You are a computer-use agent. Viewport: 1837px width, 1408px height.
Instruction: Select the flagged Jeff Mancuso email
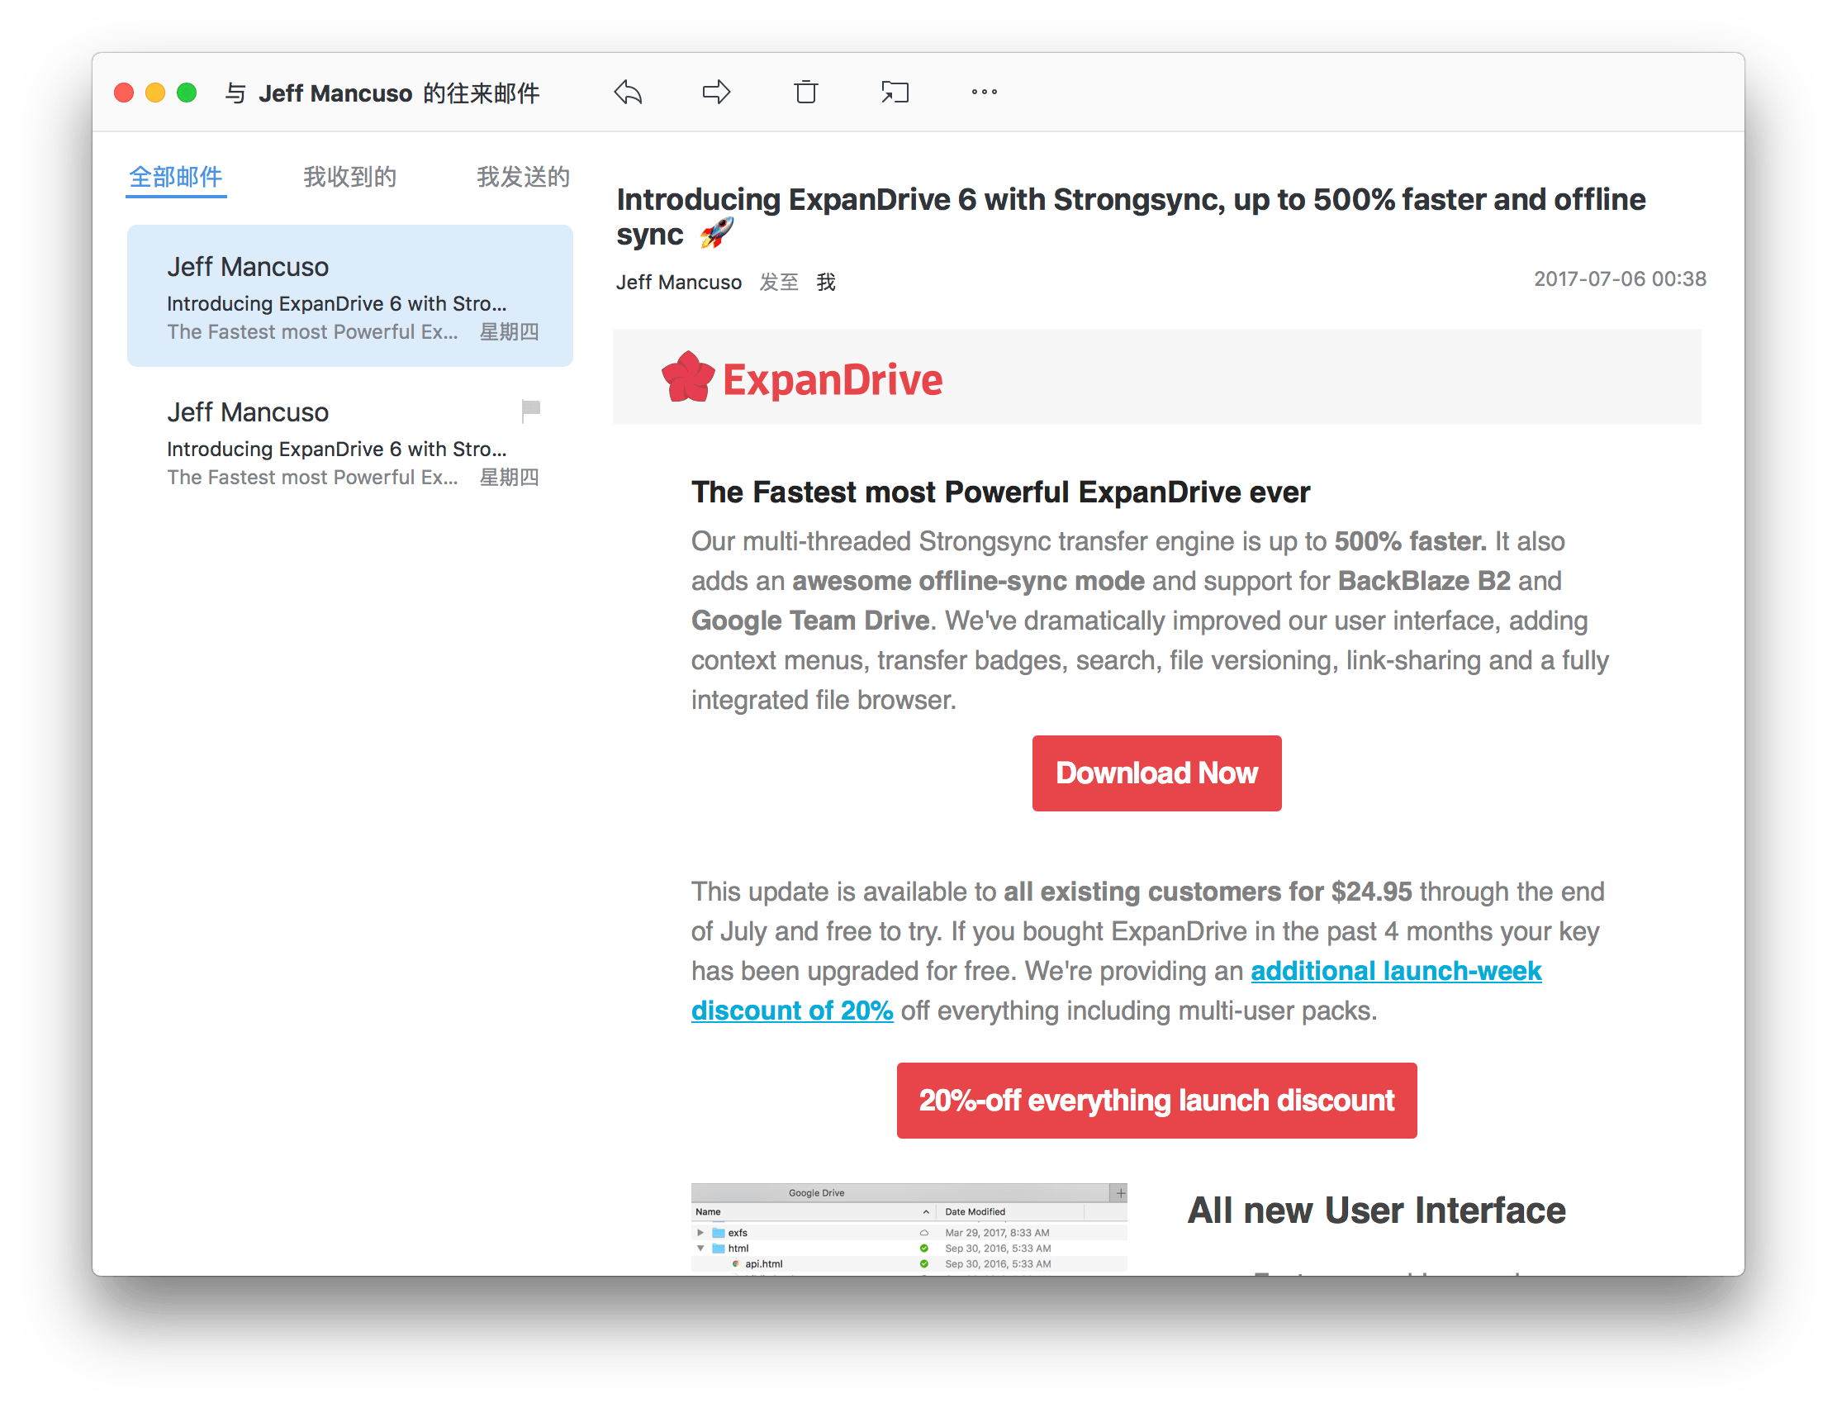(350, 442)
